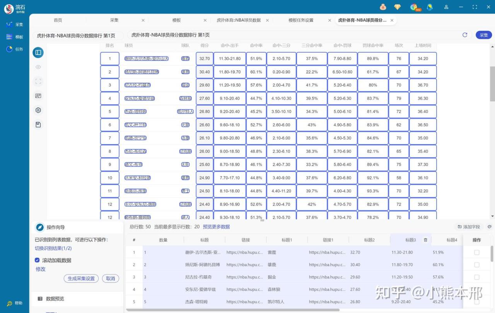
Task: Click the 切换识别结果(1/2) link
Action: coord(53,248)
